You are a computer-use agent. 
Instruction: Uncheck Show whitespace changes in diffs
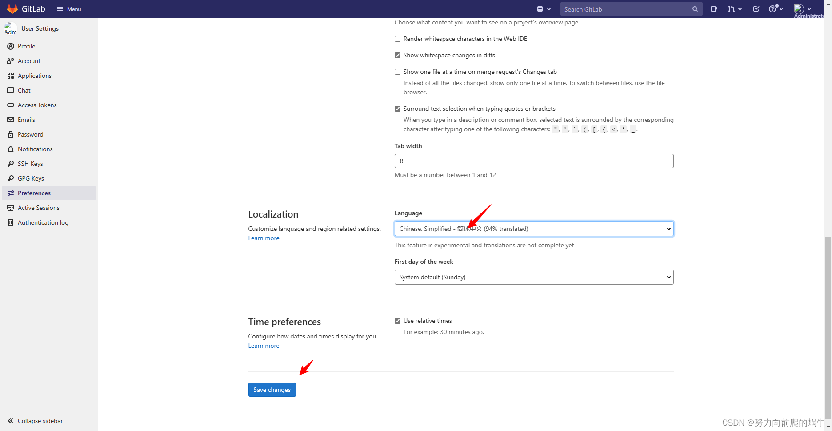pyautogui.click(x=397, y=56)
